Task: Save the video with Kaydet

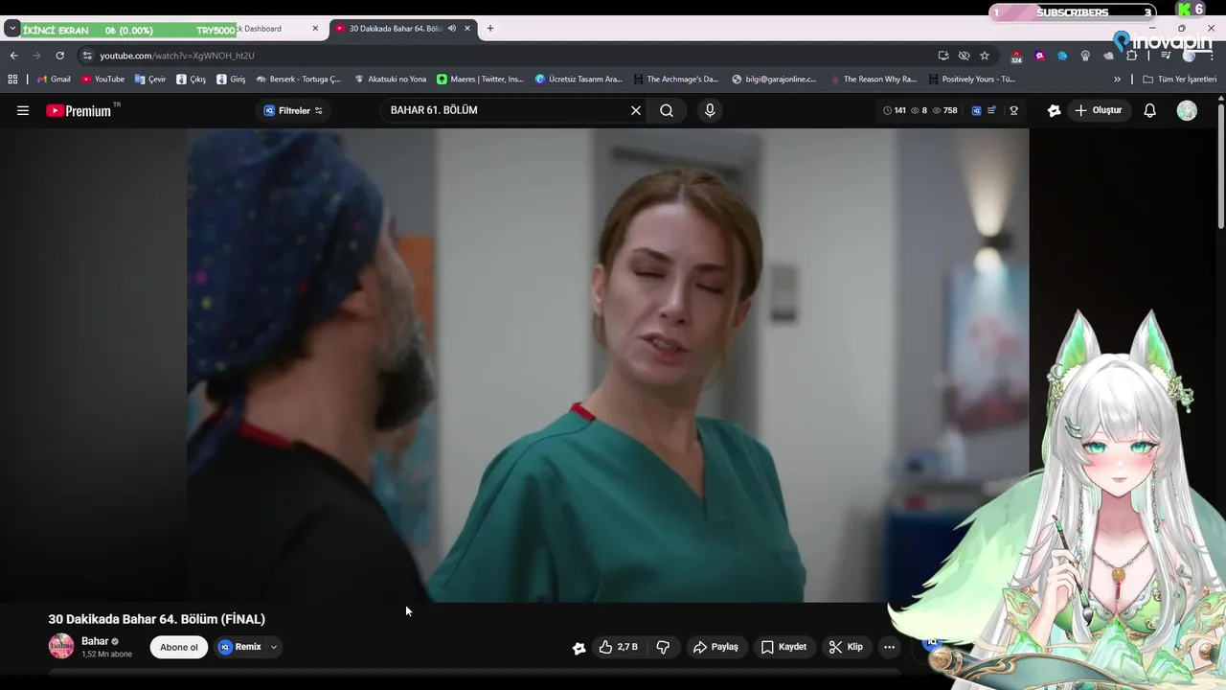Action: click(x=783, y=647)
